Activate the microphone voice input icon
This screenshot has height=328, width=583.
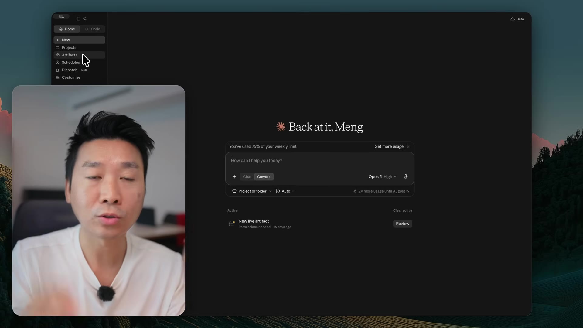pyautogui.click(x=406, y=177)
